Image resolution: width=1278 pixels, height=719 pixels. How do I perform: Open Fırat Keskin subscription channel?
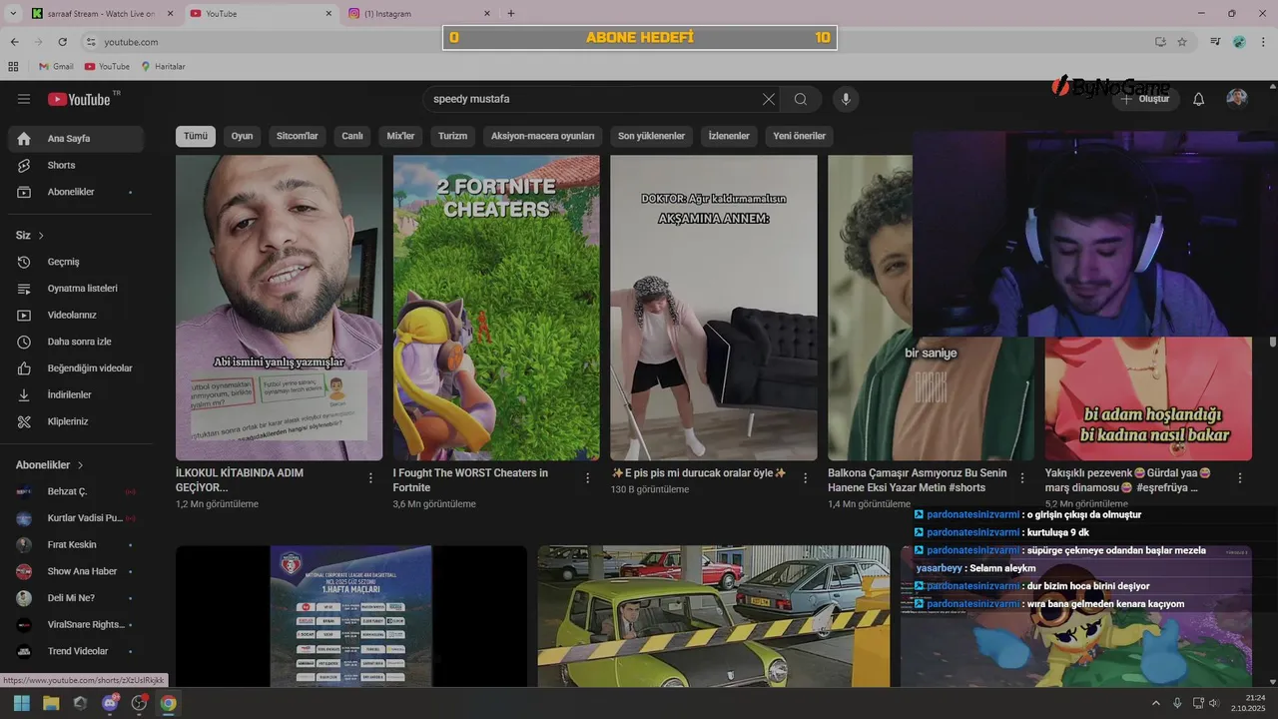coord(76,545)
